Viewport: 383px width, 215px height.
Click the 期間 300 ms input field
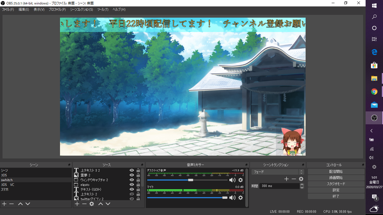[279, 186]
